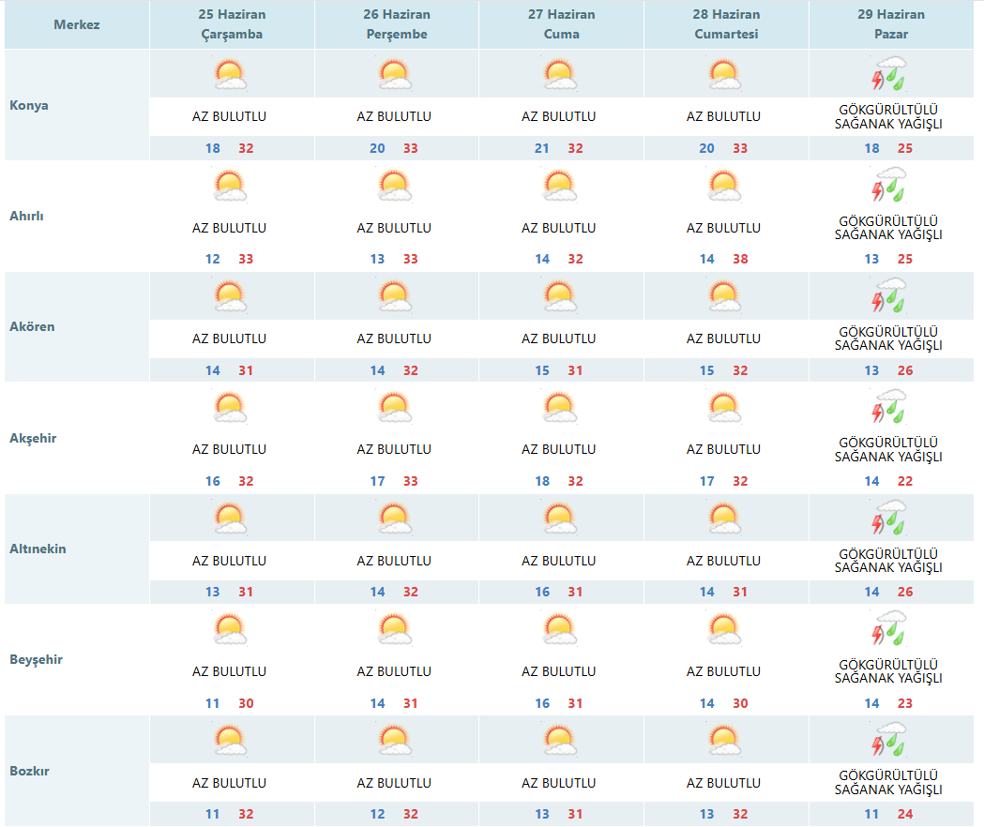
Task: Click Bozkır's 11 / 24 temperatures on Pazar
Action: (x=888, y=815)
